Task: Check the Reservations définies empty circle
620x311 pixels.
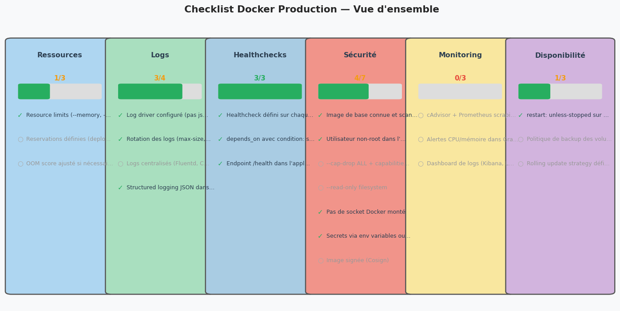Action: click(x=20, y=140)
